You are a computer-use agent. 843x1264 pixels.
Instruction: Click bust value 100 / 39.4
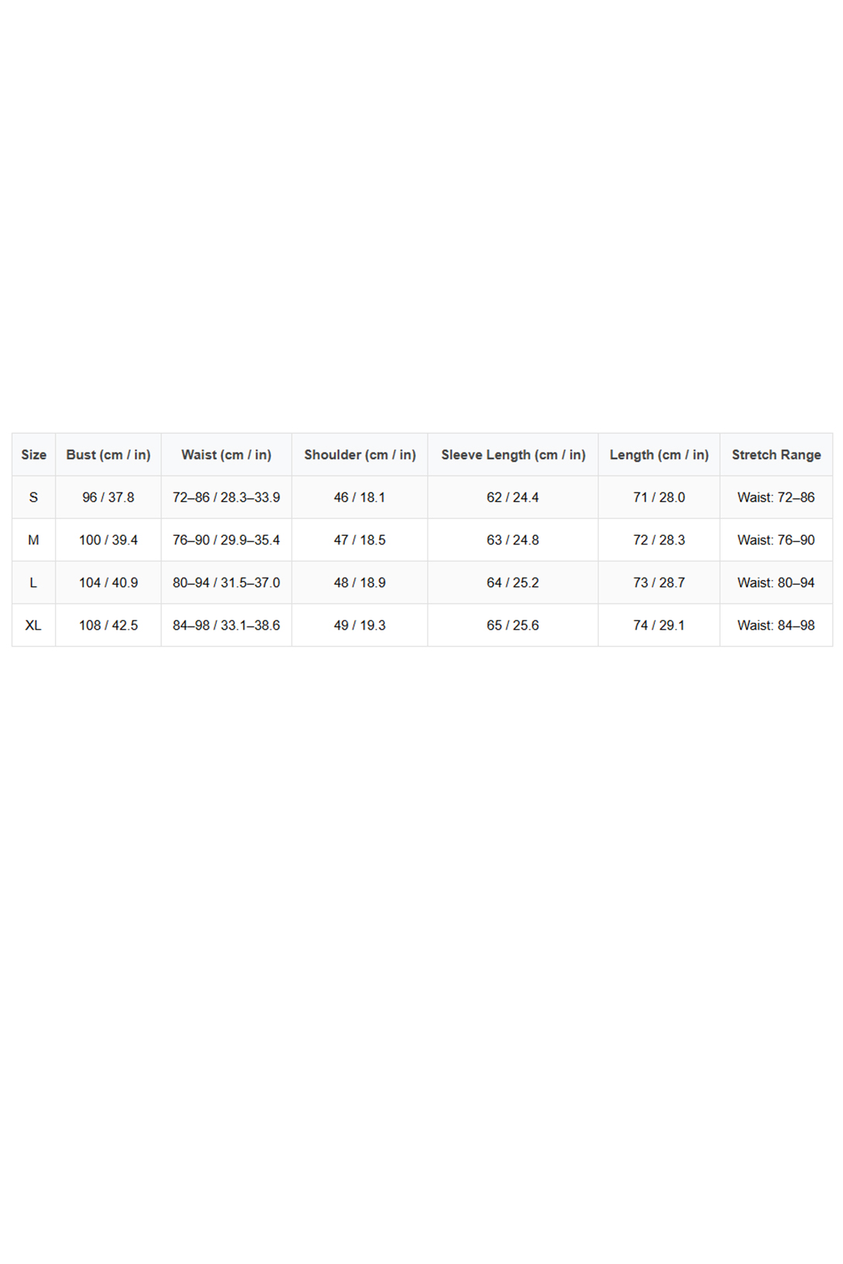coord(108,540)
